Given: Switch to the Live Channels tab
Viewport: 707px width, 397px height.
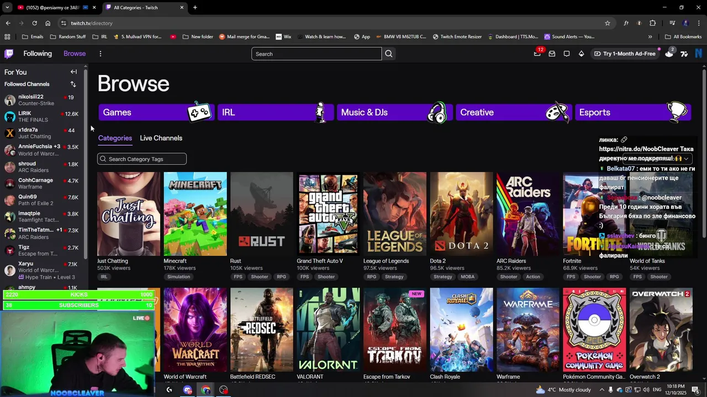Looking at the screenshot, I should [x=161, y=138].
